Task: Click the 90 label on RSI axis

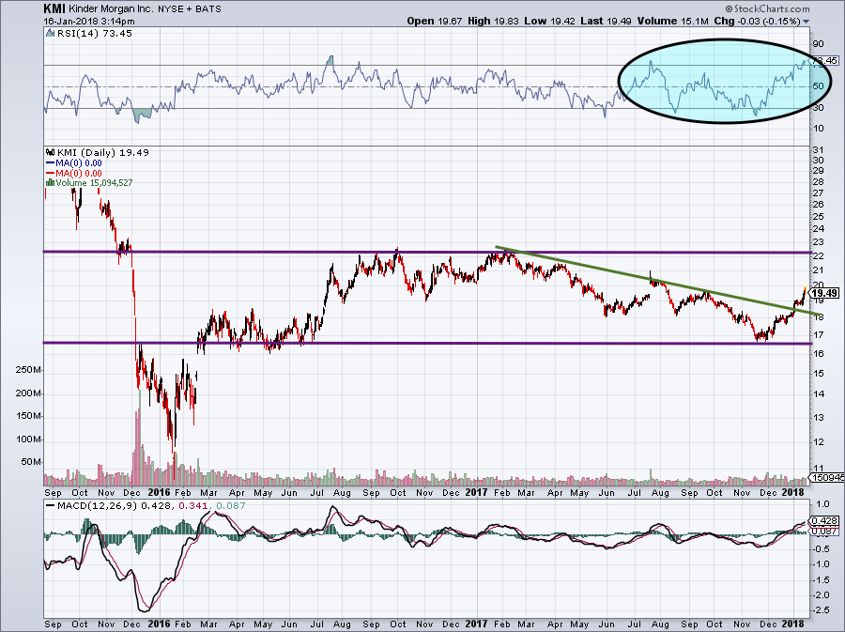Action: (818, 44)
